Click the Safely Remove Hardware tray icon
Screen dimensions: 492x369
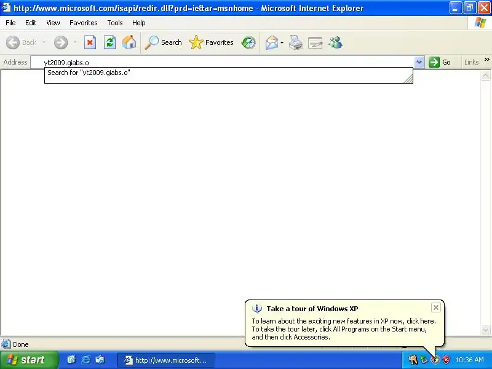pos(424,360)
